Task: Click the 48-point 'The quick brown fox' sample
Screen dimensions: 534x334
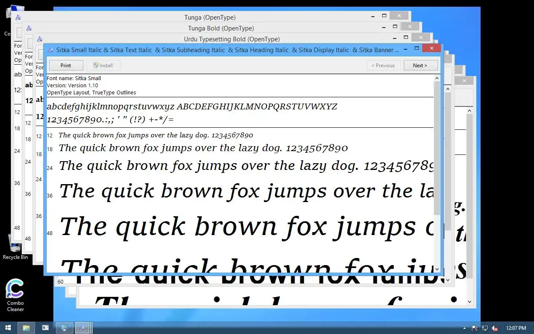Action: 246,227
